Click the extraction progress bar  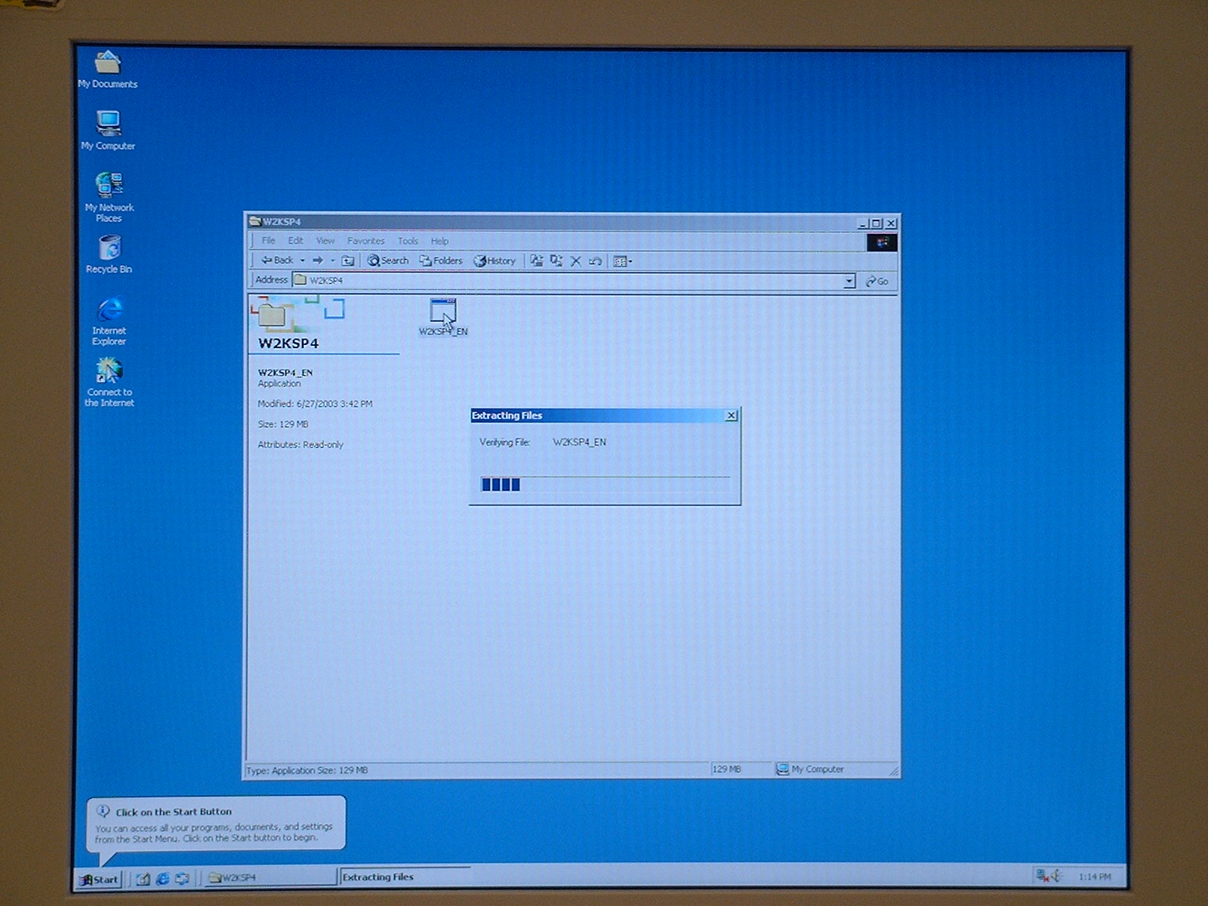pos(604,485)
